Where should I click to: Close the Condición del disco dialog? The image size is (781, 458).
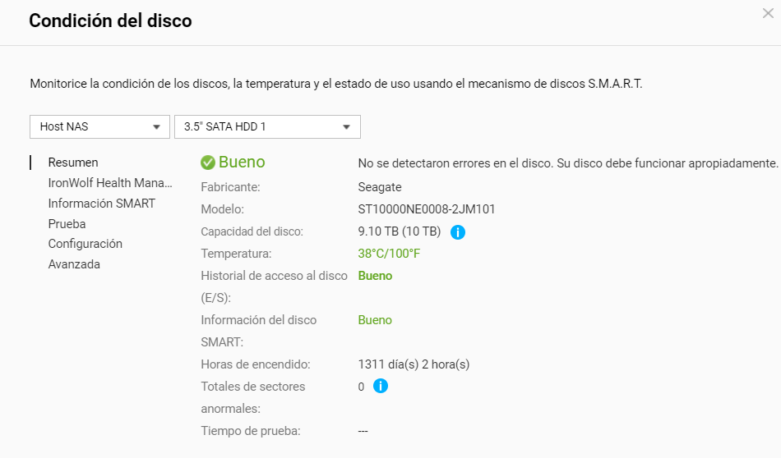pos(768,13)
